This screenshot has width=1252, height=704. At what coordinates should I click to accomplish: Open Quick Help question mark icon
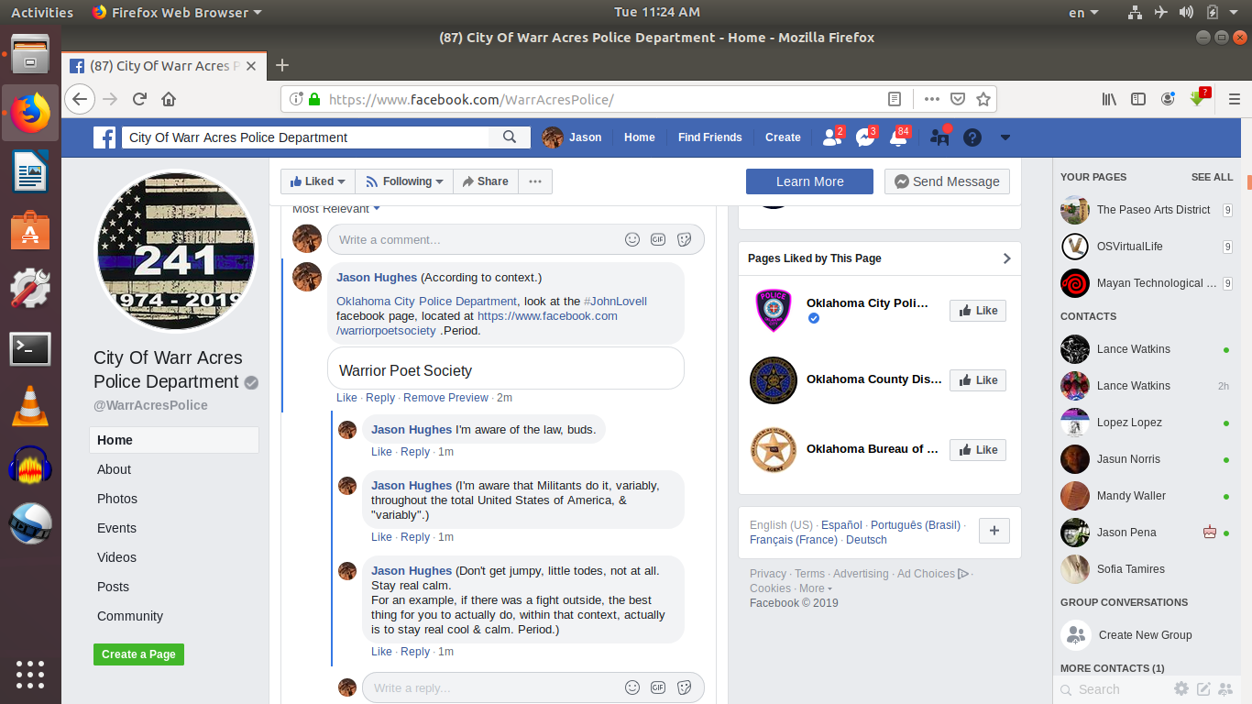pyautogui.click(x=972, y=137)
